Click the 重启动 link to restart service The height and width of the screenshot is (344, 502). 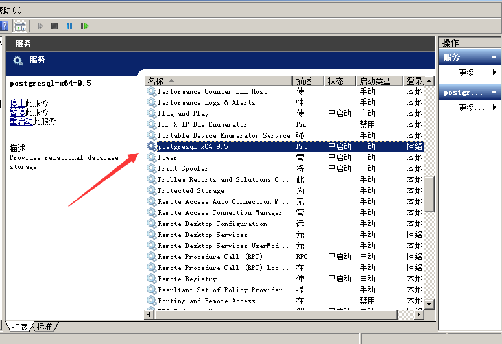(x=21, y=121)
